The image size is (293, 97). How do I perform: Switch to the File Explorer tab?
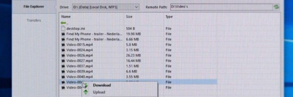tap(34, 6)
